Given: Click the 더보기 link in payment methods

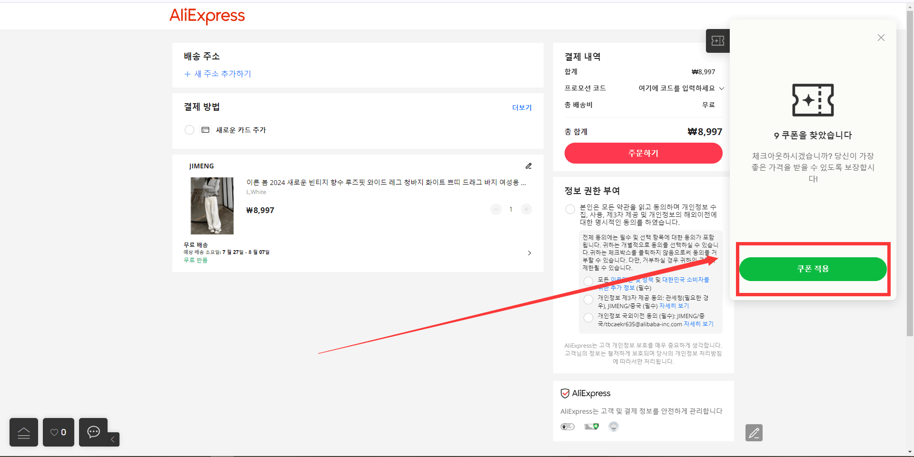Looking at the screenshot, I should pyautogui.click(x=522, y=107).
